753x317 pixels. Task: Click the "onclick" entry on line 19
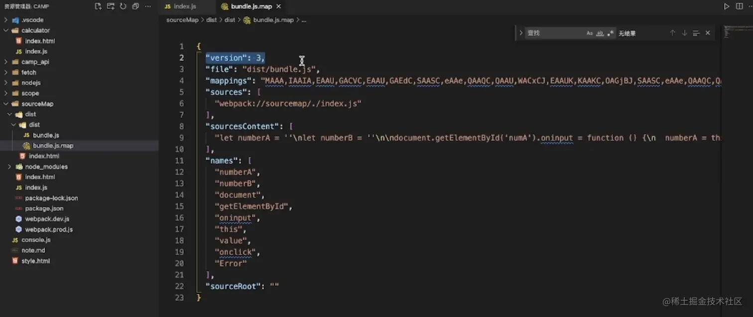tap(235, 252)
